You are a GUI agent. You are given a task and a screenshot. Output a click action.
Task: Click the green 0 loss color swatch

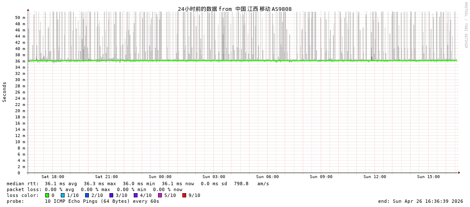(47, 195)
